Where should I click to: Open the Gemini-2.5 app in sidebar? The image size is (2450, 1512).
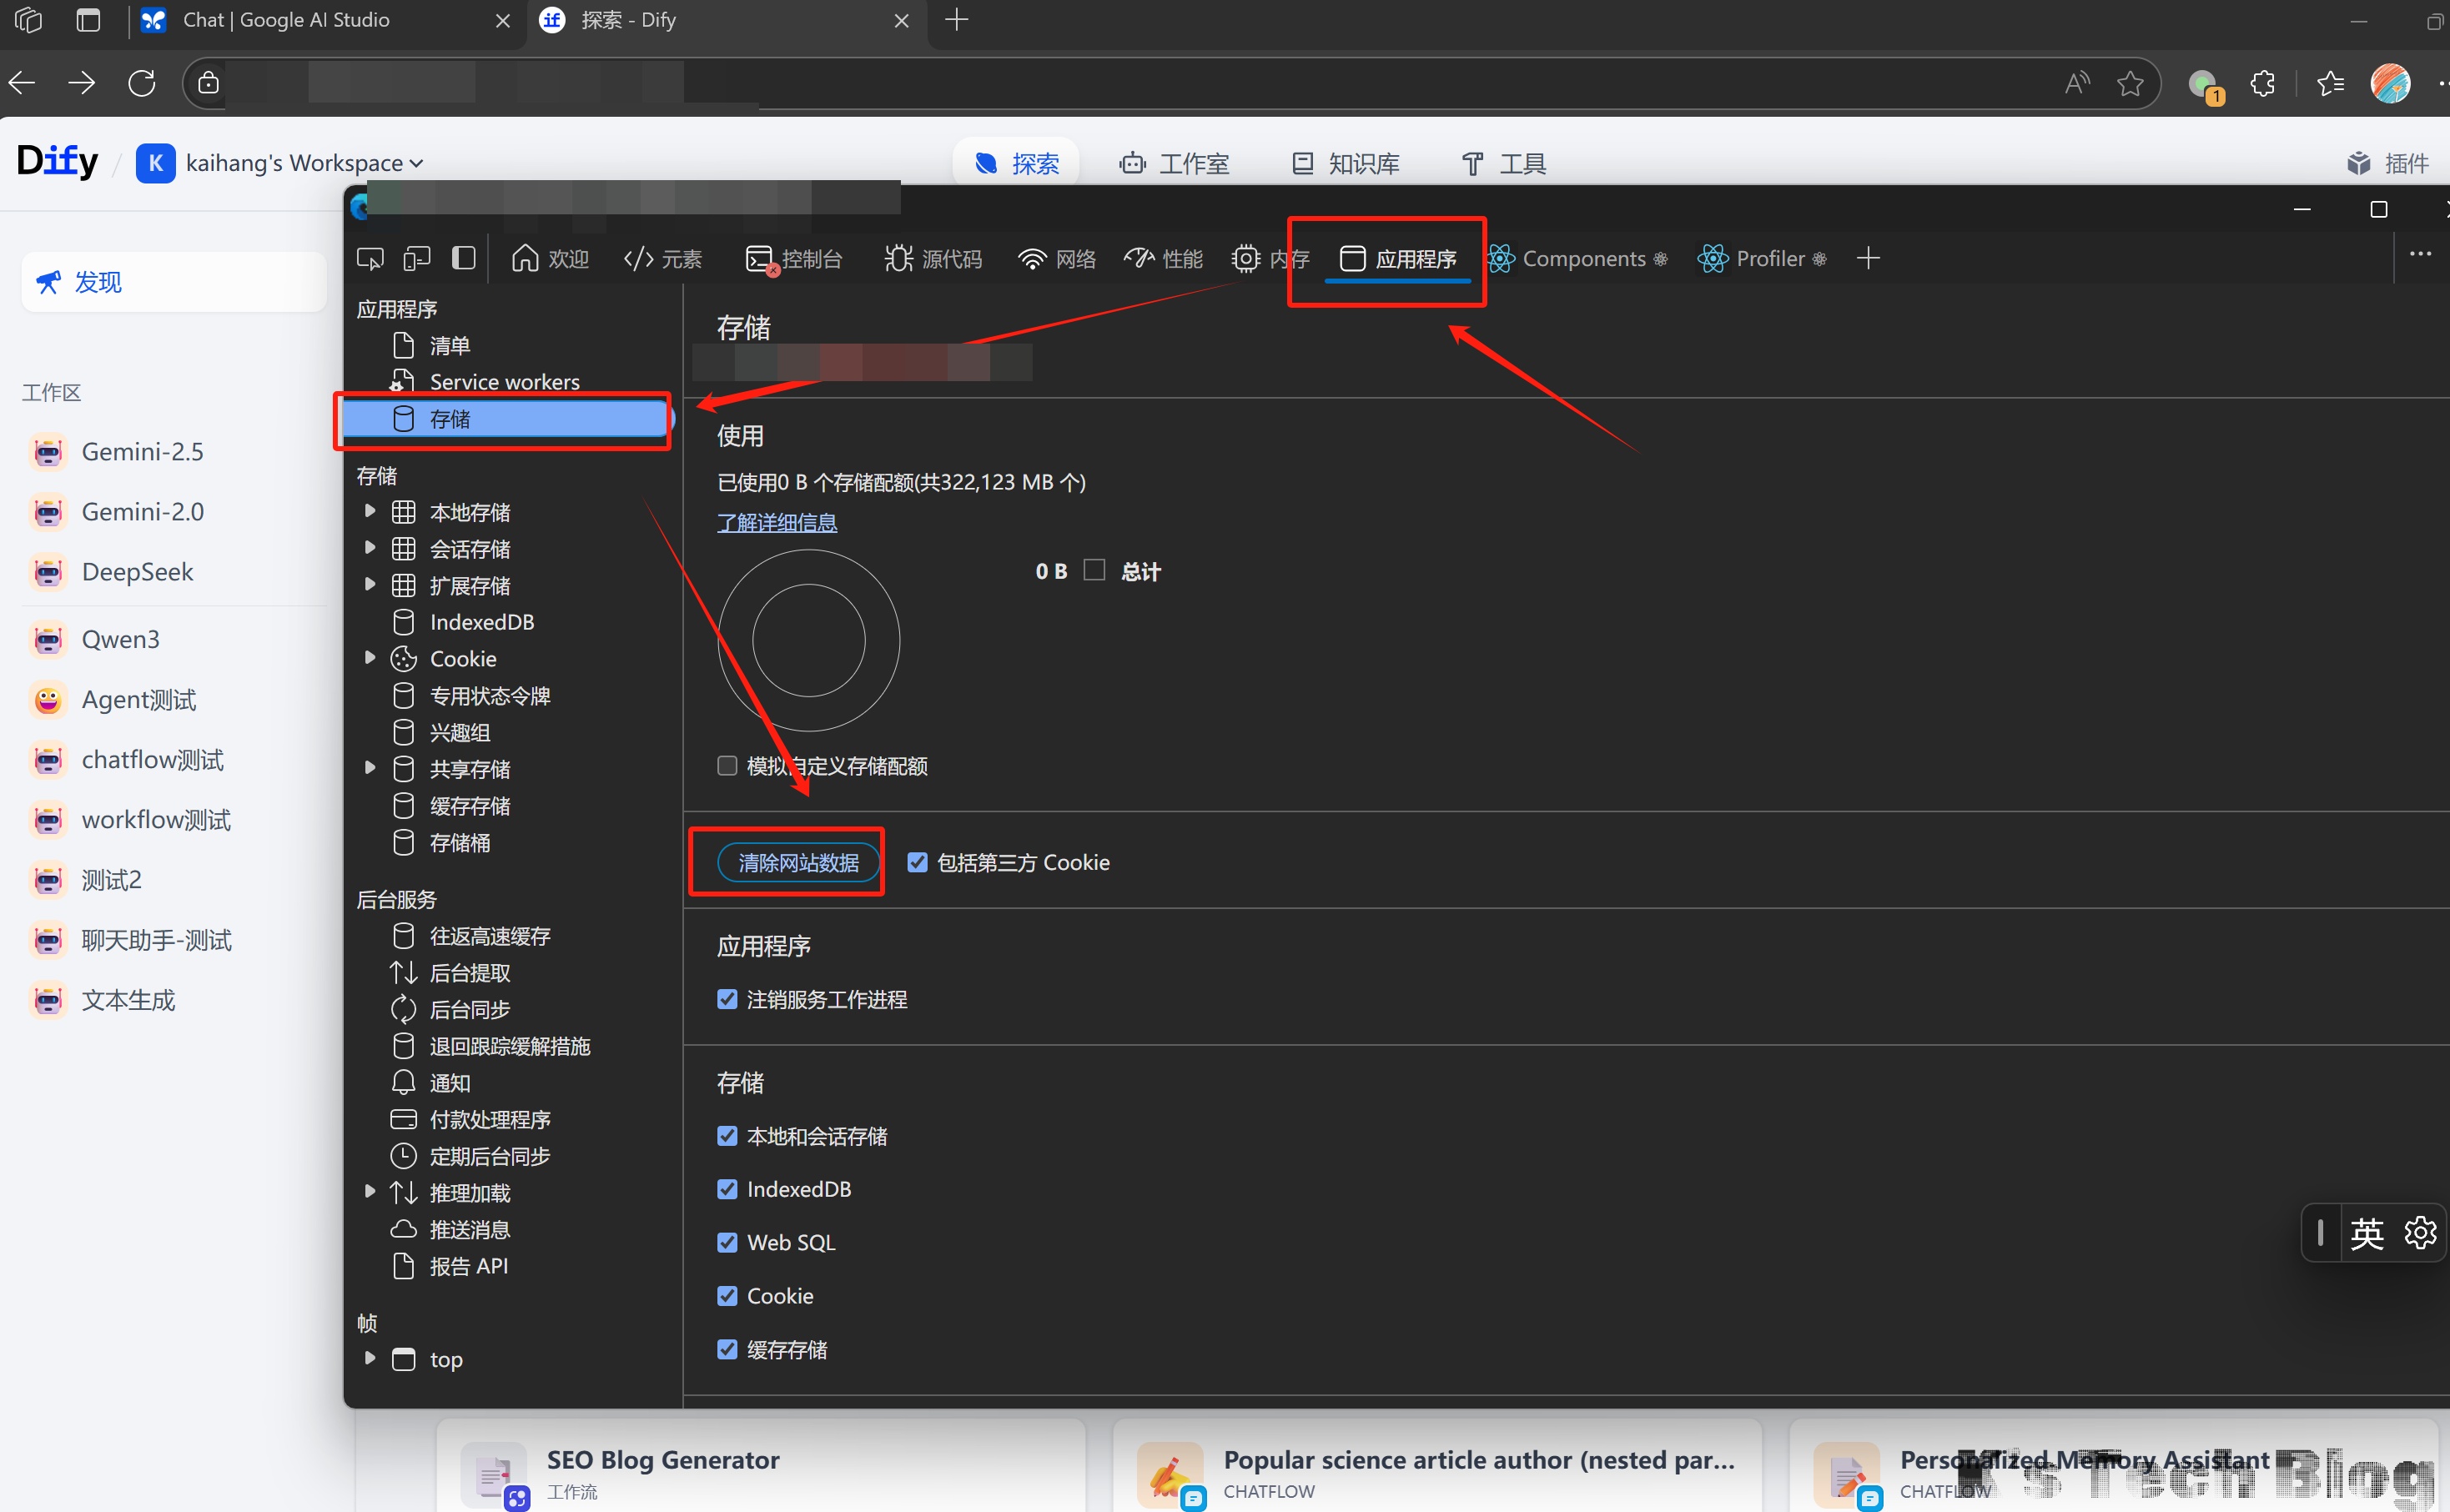coord(142,452)
